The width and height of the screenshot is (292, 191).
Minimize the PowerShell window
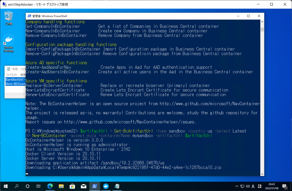(238, 16)
